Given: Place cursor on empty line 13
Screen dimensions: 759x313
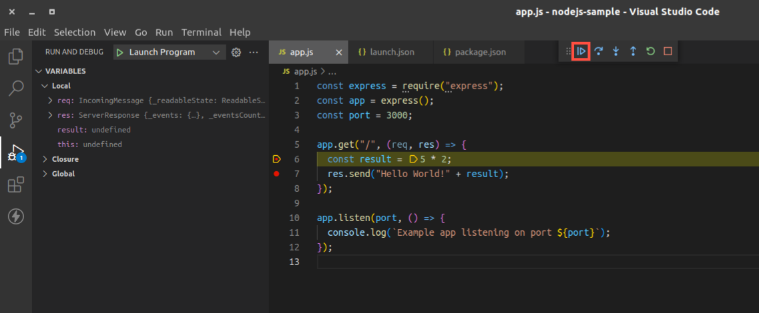Looking at the screenshot, I should pyautogui.click(x=537, y=262).
